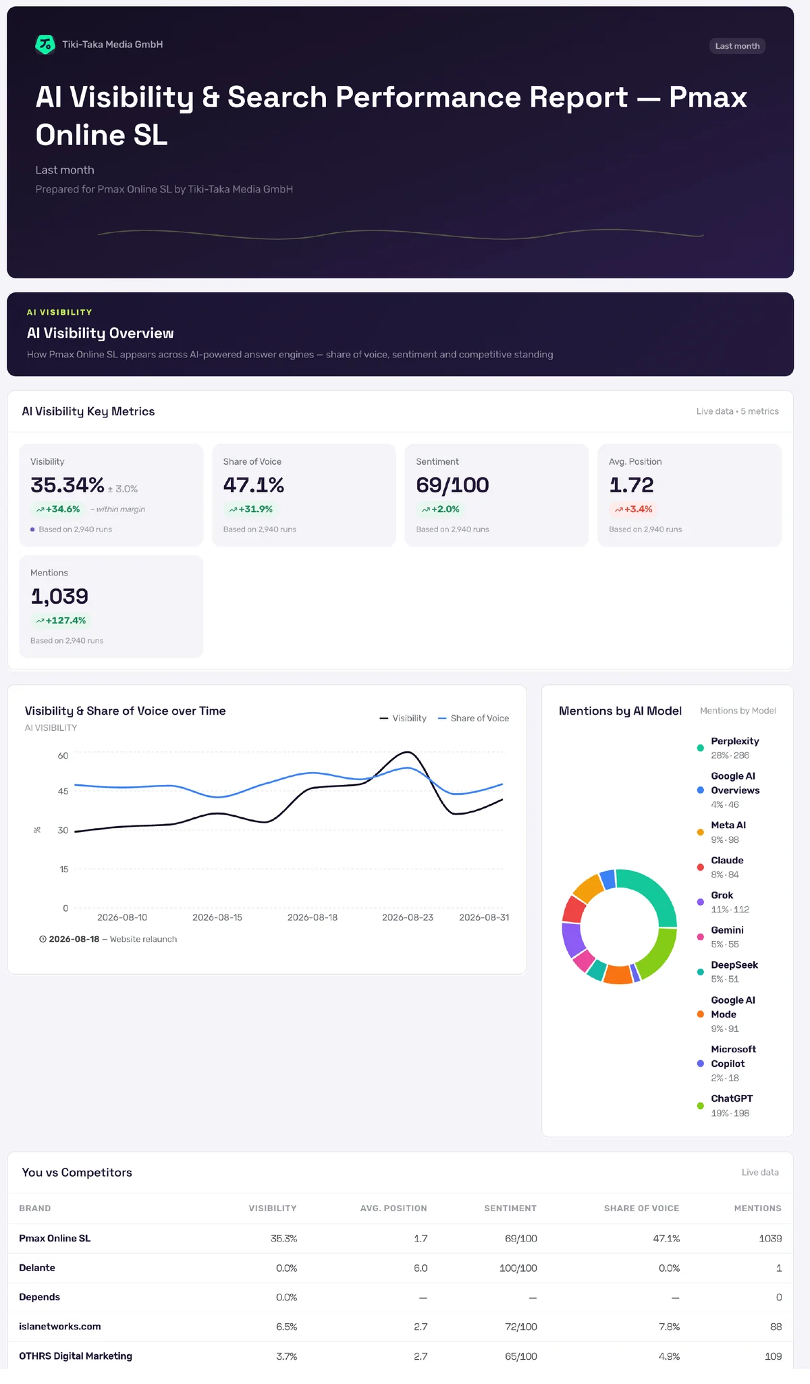Sort table by SENTIMENT column header
This screenshot has width=810, height=1384.
coord(510,1208)
